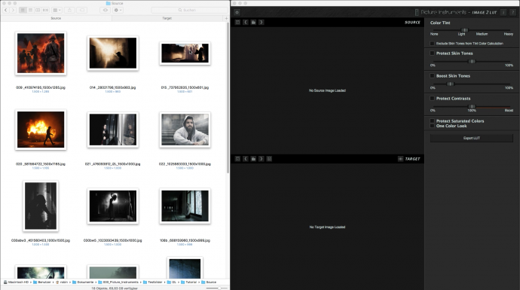
Task: Click the Light tint level label
Action: tap(462, 34)
